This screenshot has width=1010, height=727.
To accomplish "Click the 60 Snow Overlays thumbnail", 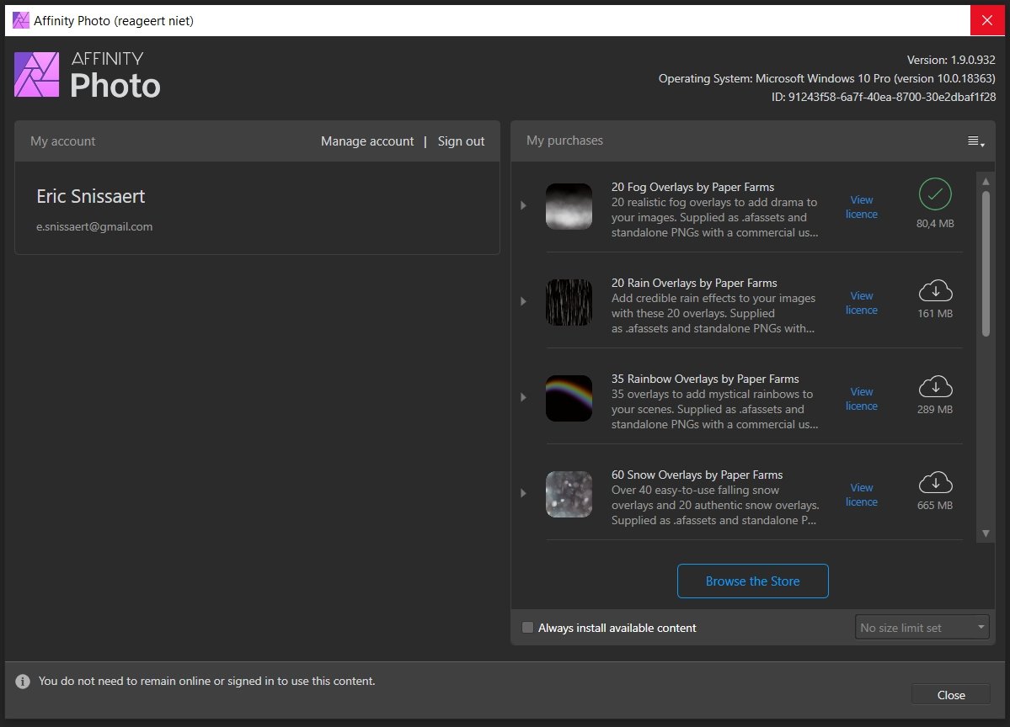I will tap(569, 494).
